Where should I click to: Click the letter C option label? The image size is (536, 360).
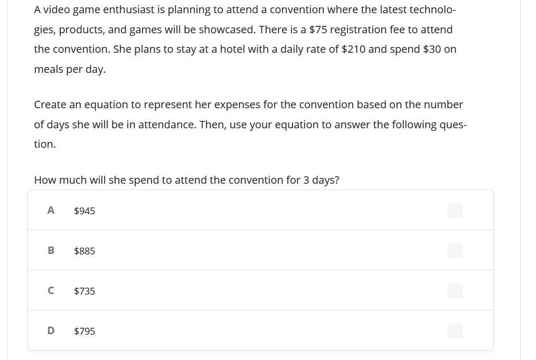pos(51,291)
